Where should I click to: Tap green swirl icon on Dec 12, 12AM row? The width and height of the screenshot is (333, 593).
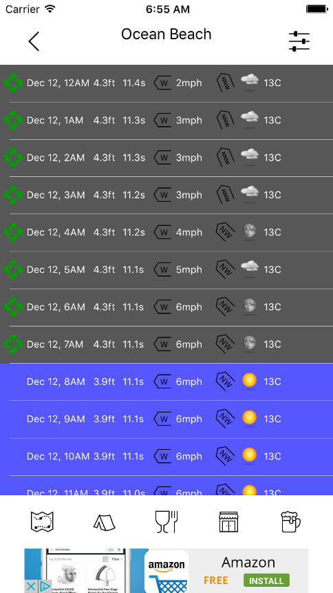click(13, 83)
